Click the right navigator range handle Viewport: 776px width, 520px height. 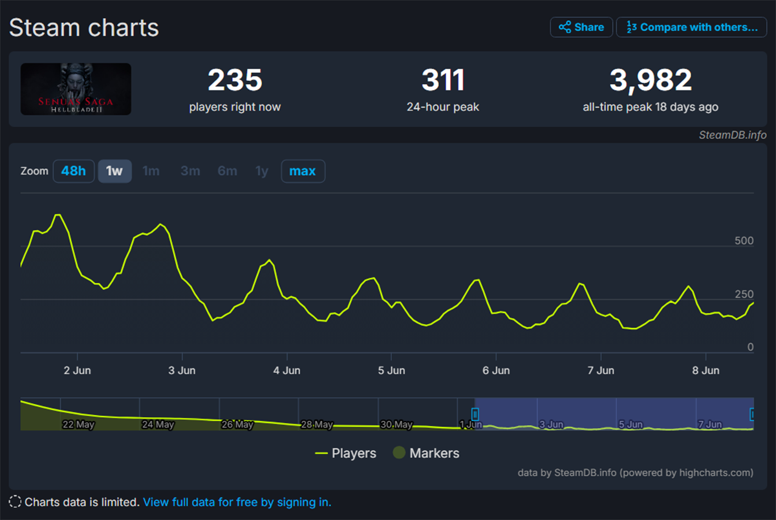(753, 414)
